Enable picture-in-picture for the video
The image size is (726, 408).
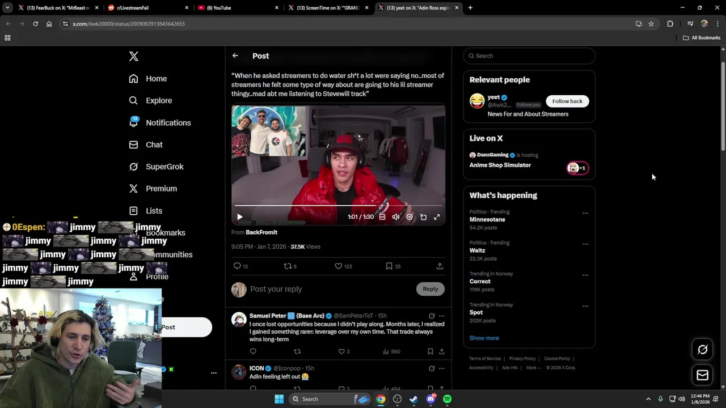[x=423, y=217]
